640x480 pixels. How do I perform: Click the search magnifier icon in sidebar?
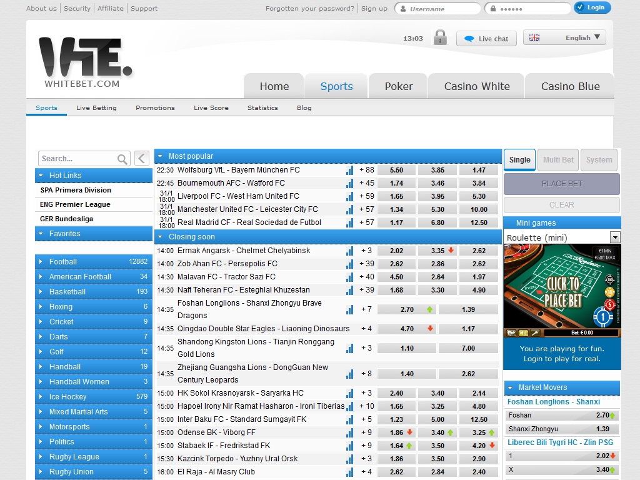(122, 159)
